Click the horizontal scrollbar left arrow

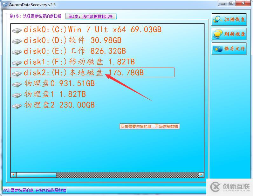point(14,175)
